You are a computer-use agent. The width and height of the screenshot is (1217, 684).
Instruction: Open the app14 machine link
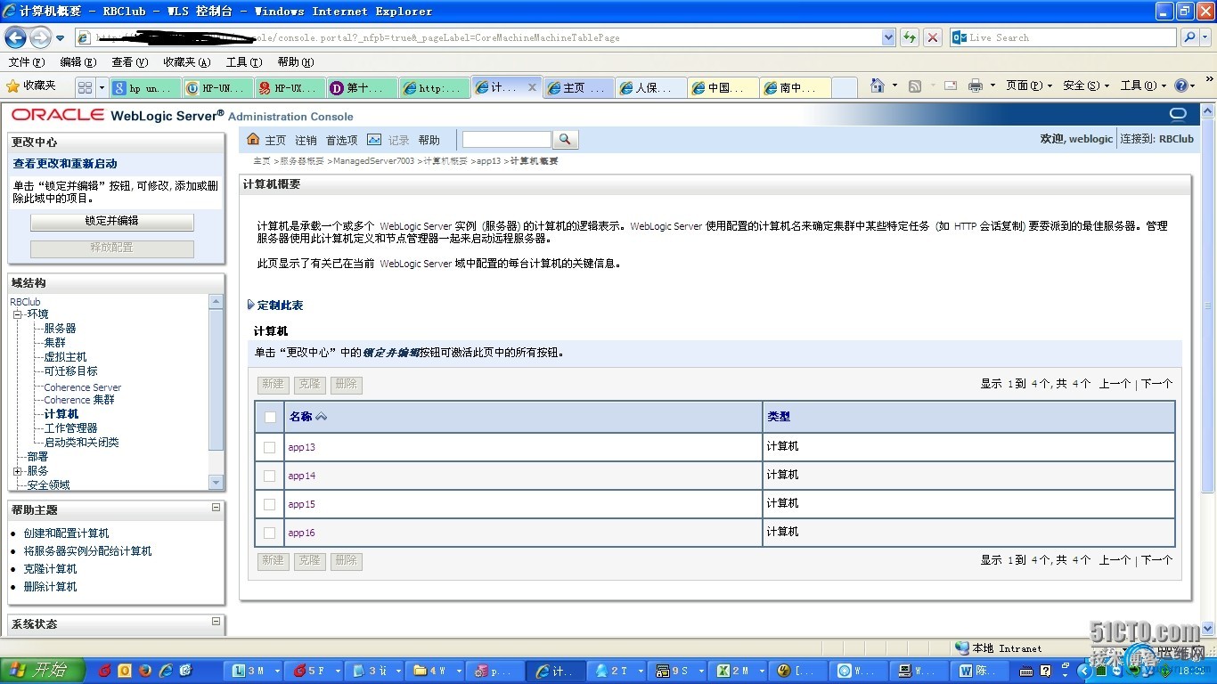302,476
